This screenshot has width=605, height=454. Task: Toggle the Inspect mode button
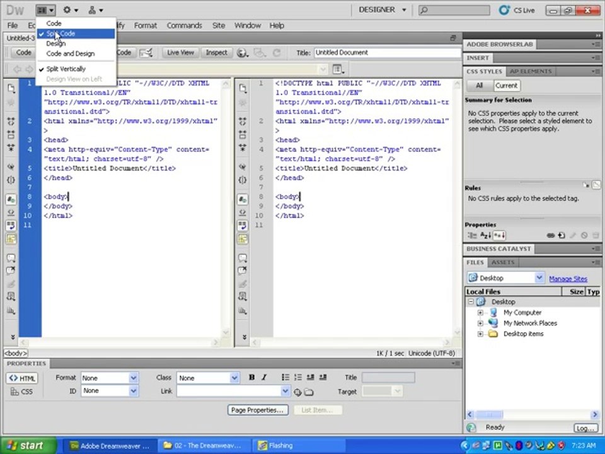pos(216,53)
